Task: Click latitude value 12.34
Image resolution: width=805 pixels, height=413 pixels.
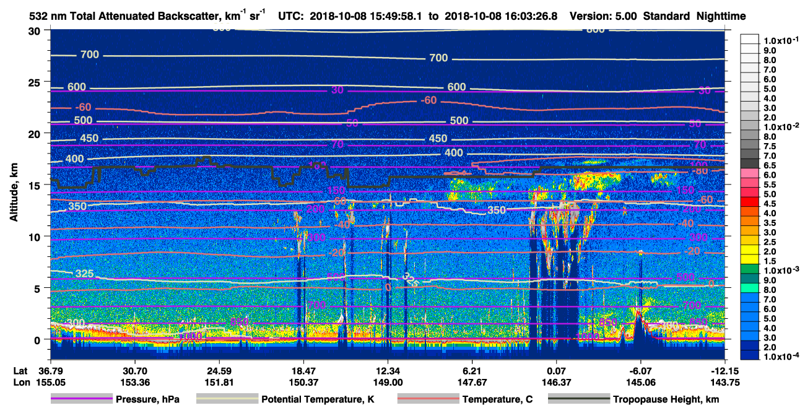Action: pos(388,370)
